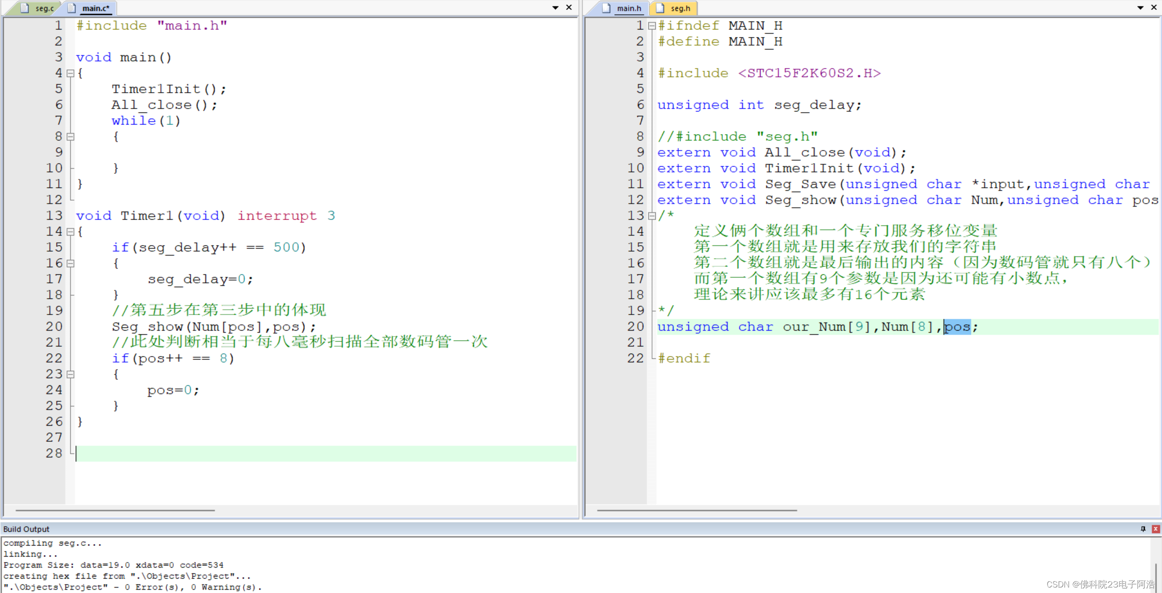This screenshot has width=1162, height=593.
Task: Click 'unsigned int seg_delay;' on line 6
Action: pyautogui.click(x=759, y=105)
